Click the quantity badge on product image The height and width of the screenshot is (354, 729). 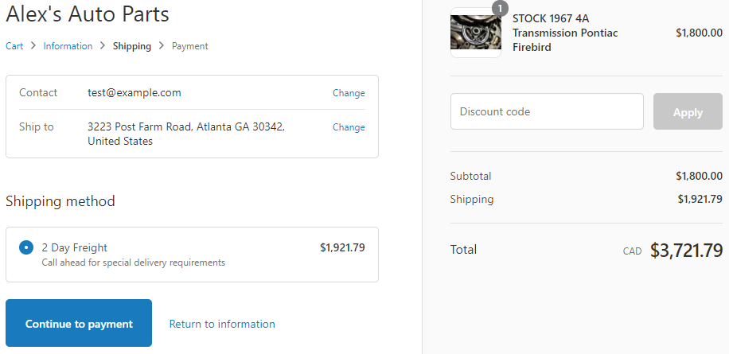pyautogui.click(x=500, y=9)
